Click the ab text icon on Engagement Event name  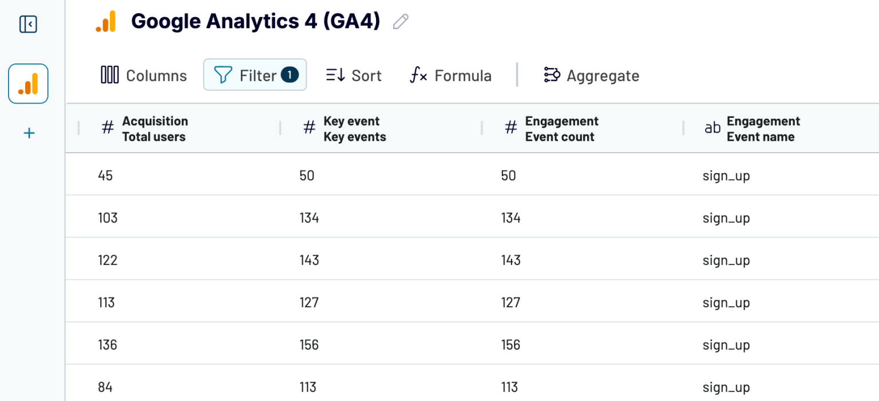712,128
